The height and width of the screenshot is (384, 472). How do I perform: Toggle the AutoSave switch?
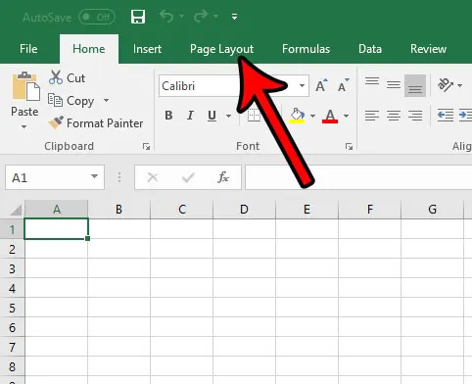tap(97, 17)
